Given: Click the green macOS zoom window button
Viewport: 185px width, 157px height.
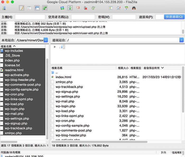Looking at the screenshot, I should (x=12, y=2).
